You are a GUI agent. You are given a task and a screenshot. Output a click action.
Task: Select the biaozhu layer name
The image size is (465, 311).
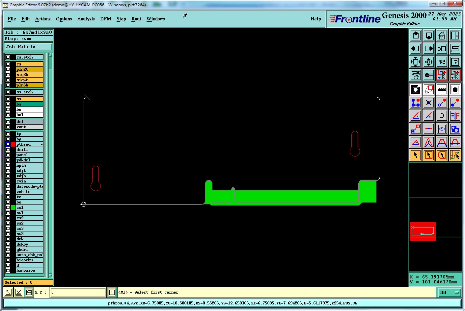pos(30,260)
